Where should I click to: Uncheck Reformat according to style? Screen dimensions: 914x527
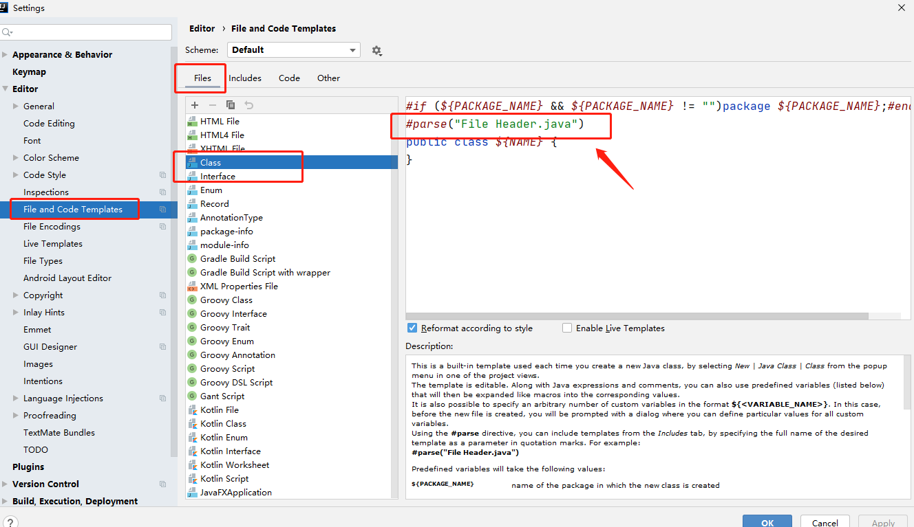(412, 328)
